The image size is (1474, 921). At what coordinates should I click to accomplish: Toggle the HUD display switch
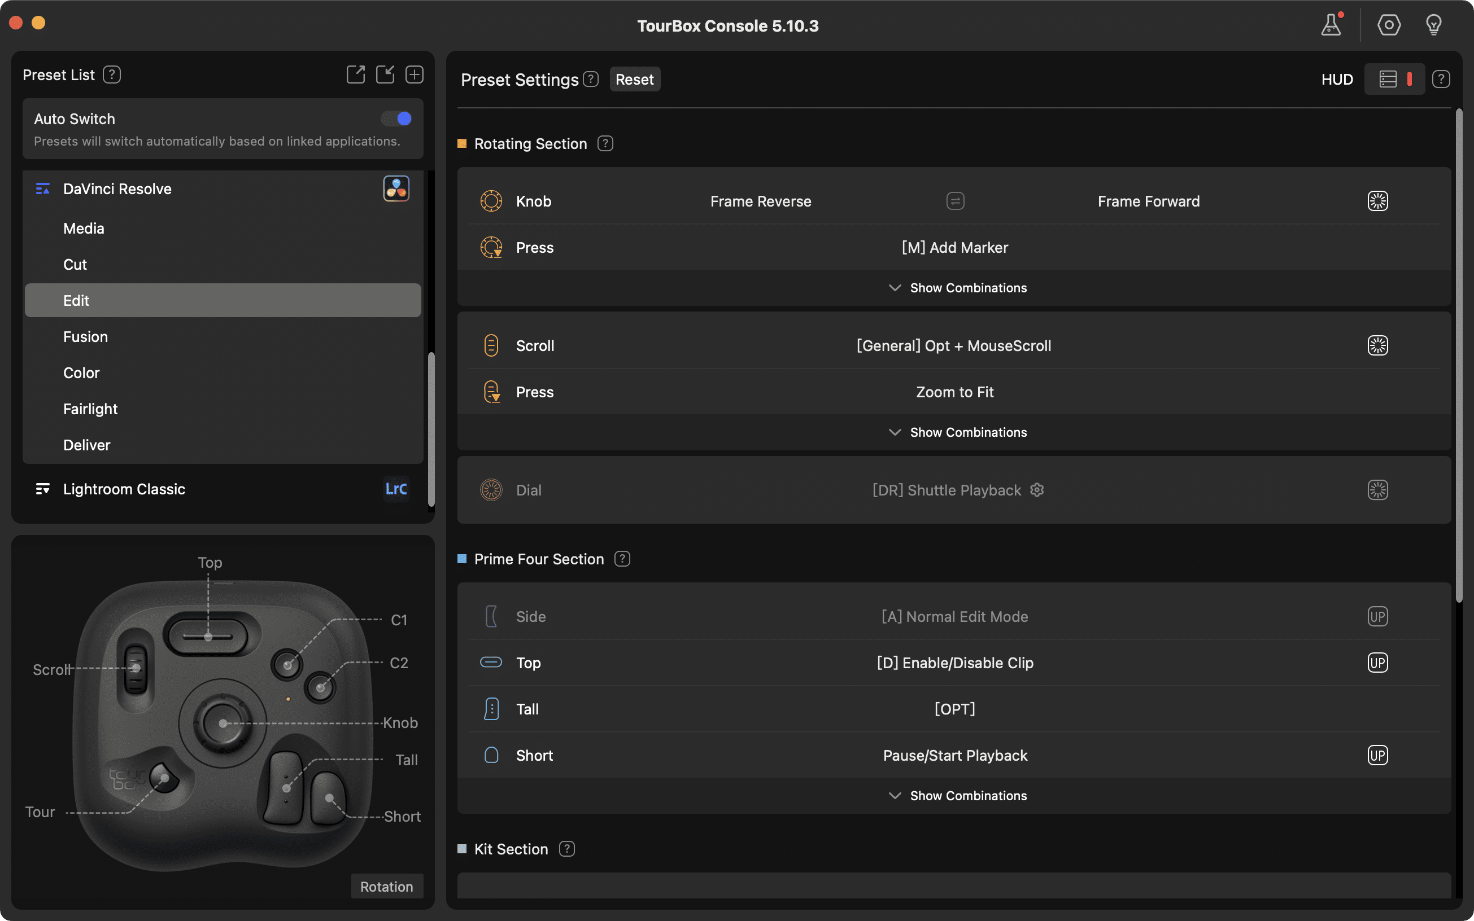click(x=1394, y=78)
